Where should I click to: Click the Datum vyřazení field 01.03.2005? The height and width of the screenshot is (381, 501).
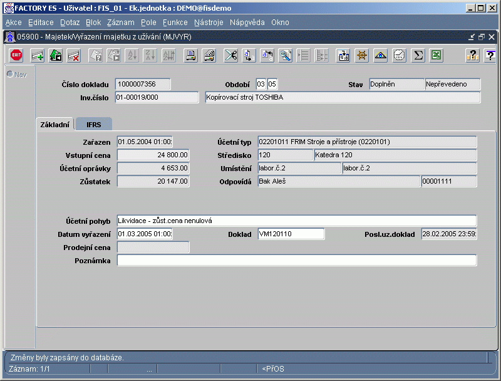tap(145, 234)
